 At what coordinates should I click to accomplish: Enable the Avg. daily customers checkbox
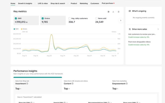point(69,18)
